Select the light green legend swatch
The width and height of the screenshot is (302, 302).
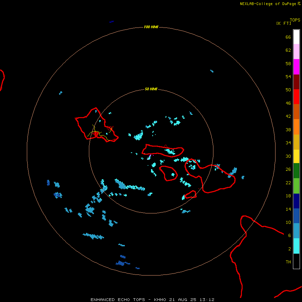[x=296, y=186]
